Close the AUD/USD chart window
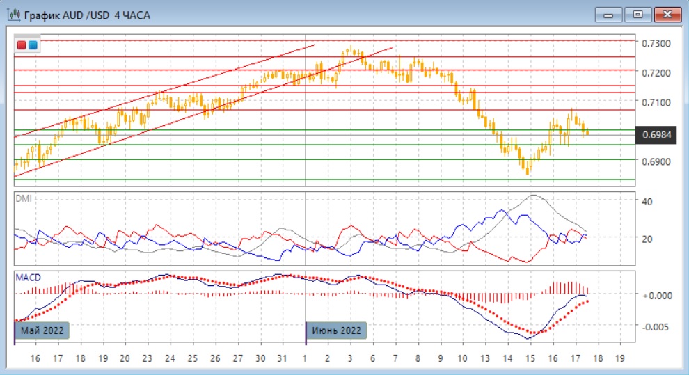689x375 pixels. [x=667, y=15]
